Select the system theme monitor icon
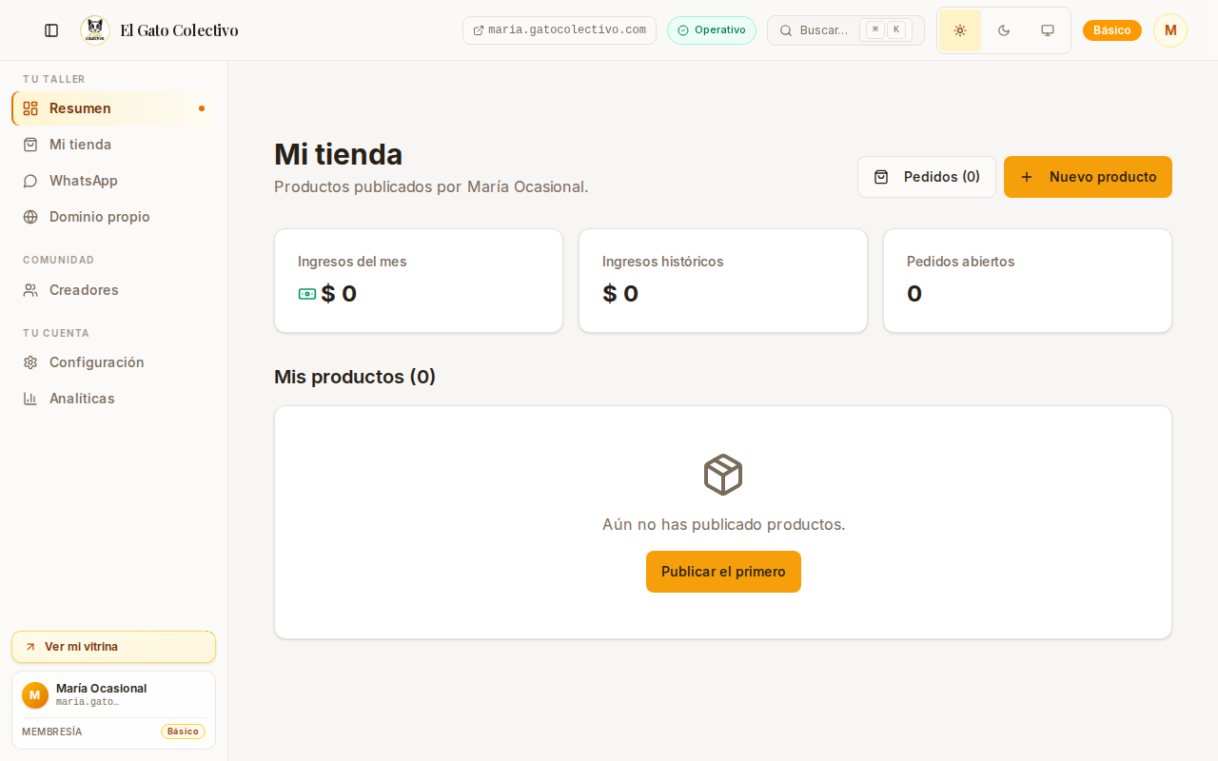 click(1048, 30)
